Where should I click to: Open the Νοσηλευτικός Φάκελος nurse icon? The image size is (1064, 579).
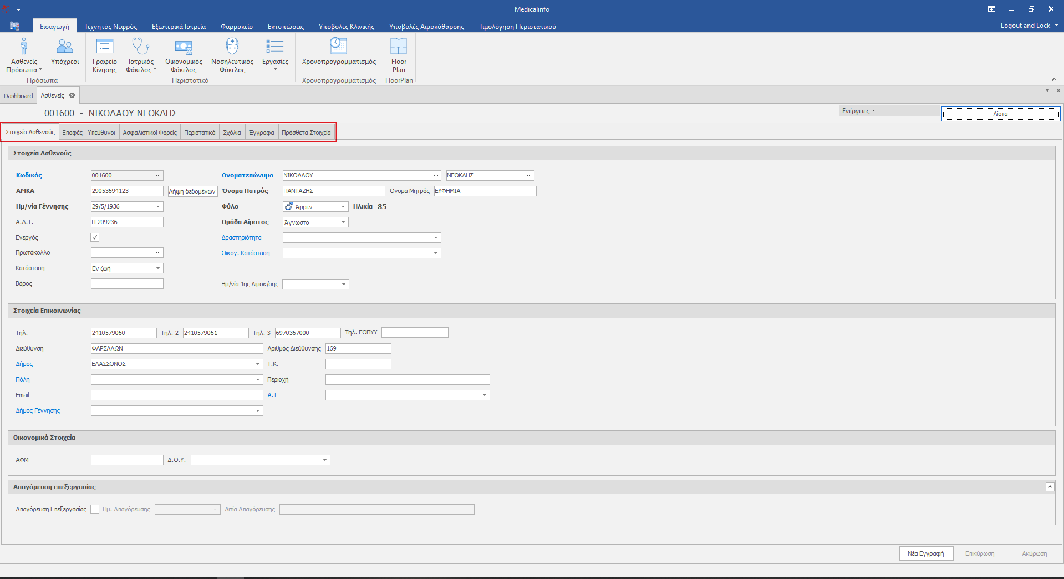pyautogui.click(x=232, y=47)
